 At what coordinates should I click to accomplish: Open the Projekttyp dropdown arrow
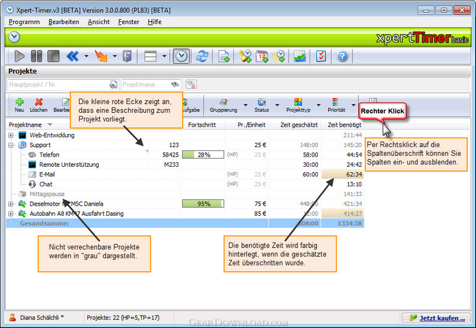click(x=318, y=105)
